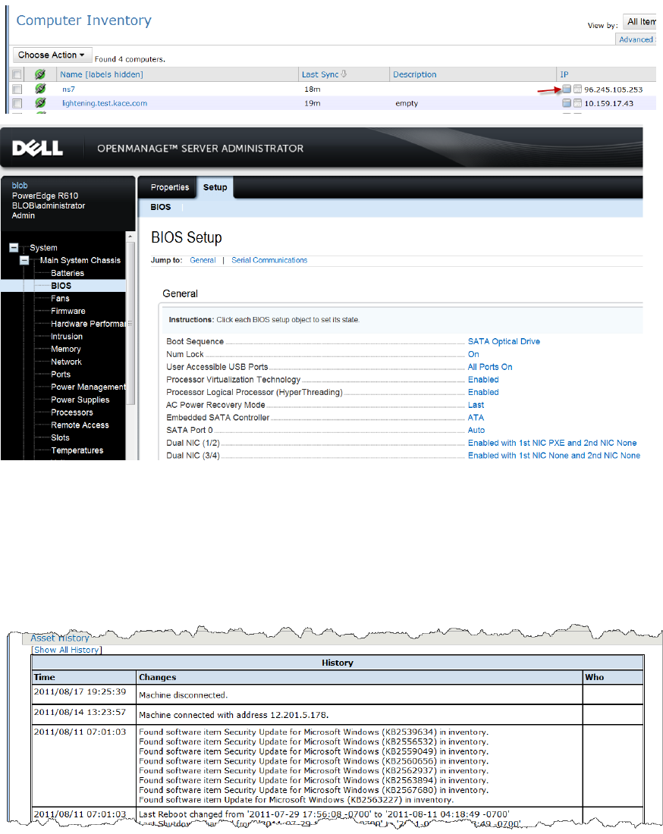The height and width of the screenshot is (834, 663).
Task: Click the page icon beside 96.245.105.253
Action: coord(577,89)
